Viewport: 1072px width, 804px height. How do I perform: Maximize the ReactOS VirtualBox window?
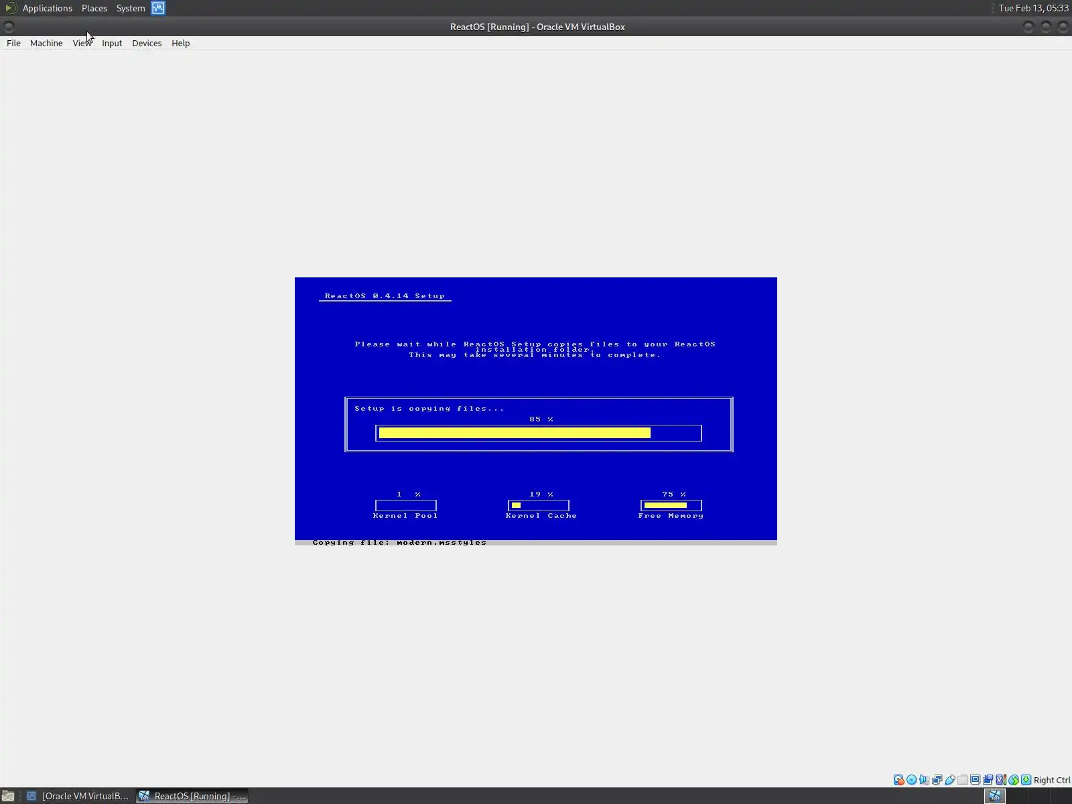pos(1046,27)
